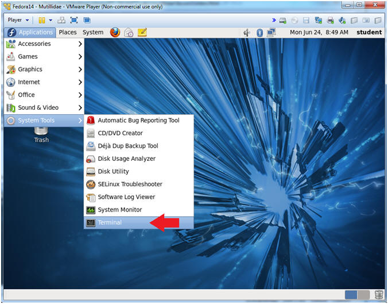Click the Accessories submenu arrow
Viewport: 388px width, 304px height.
[x=80, y=44]
